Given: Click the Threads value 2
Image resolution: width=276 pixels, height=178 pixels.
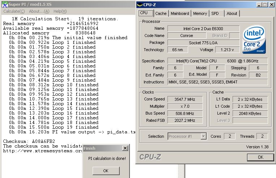Looking at the screenshot, I should pos(262,136).
